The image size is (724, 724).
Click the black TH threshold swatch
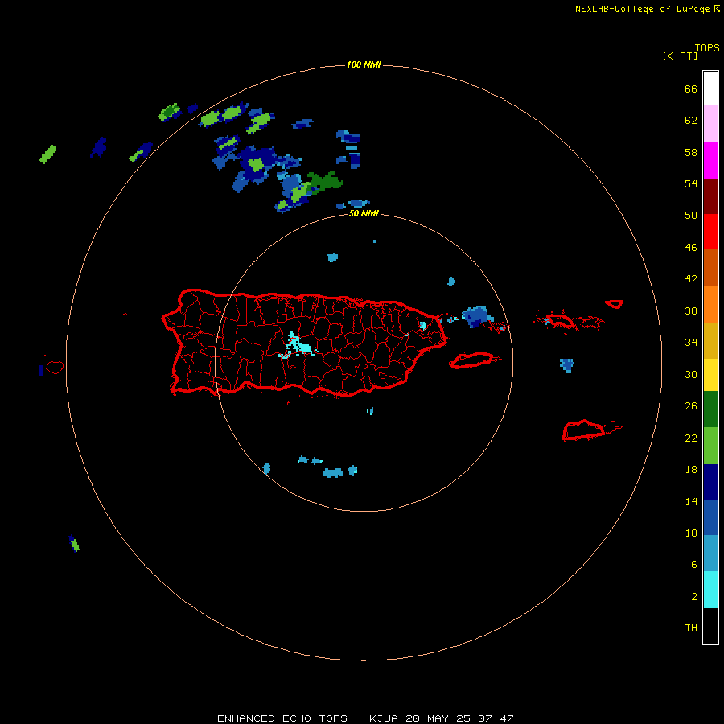click(x=710, y=626)
